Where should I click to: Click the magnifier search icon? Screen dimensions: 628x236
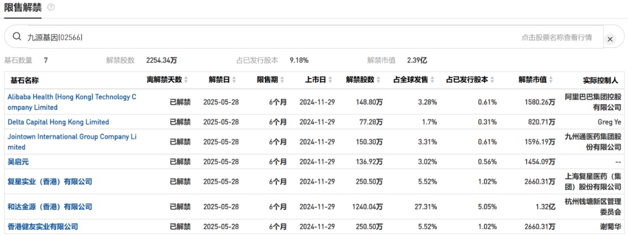[16, 37]
